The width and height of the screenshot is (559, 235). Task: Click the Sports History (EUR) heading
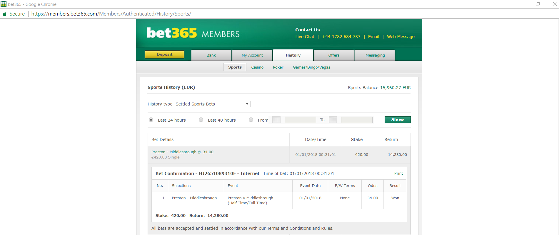(x=171, y=87)
